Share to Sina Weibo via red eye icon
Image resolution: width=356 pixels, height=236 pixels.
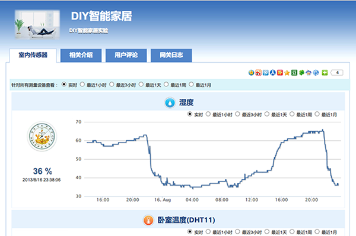pyautogui.click(x=258, y=72)
